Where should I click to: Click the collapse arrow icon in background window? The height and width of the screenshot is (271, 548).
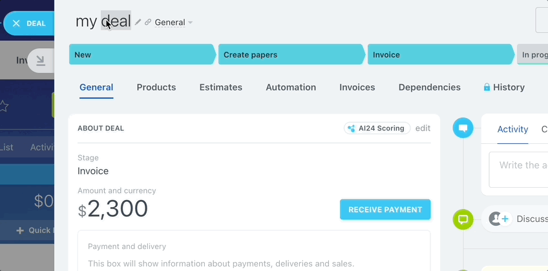pos(41,61)
